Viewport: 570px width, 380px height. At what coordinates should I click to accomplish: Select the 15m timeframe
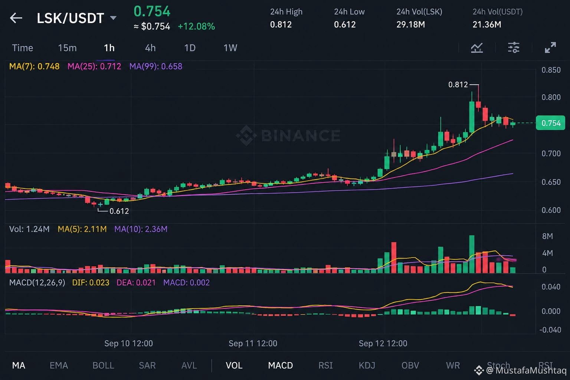[x=67, y=48]
